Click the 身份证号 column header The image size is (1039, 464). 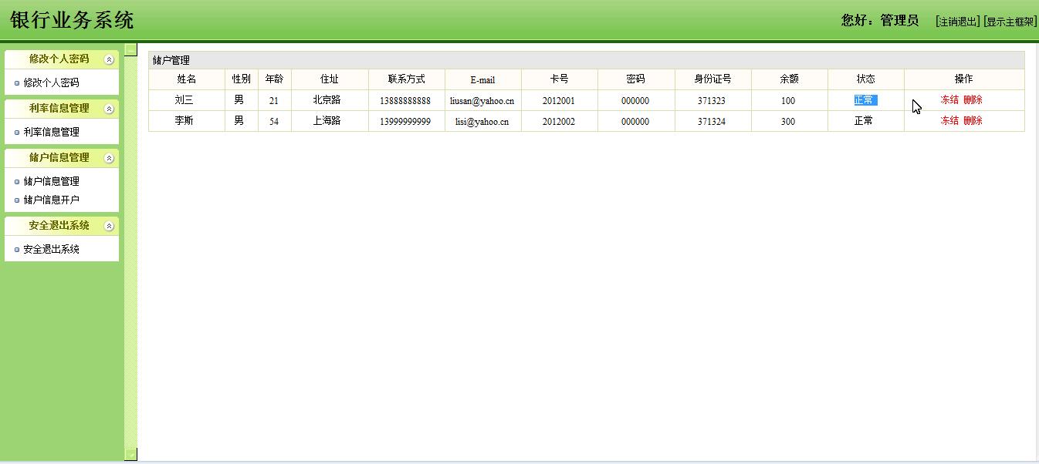(x=712, y=79)
